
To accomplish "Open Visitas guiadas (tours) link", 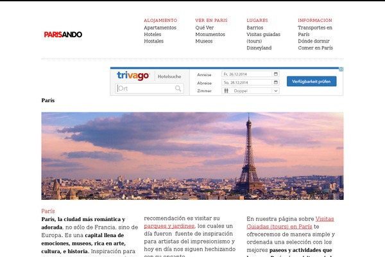I will point(264,38).
